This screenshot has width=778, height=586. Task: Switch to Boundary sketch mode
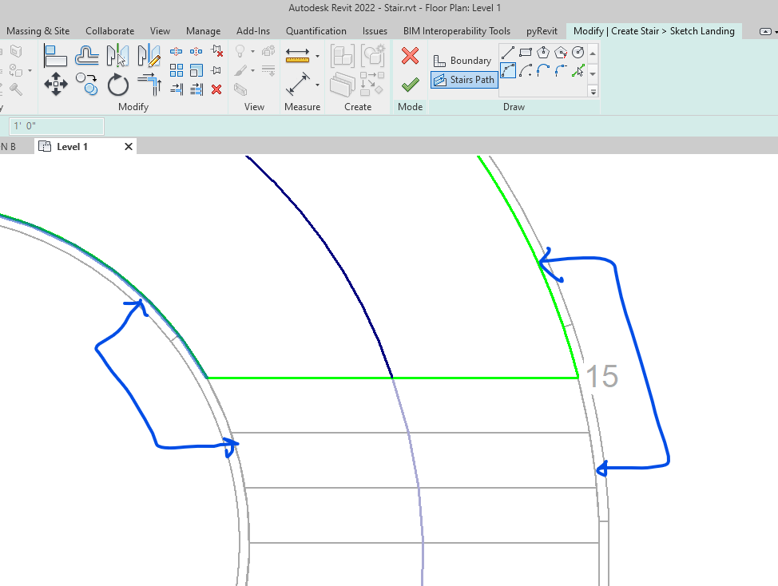point(463,60)
